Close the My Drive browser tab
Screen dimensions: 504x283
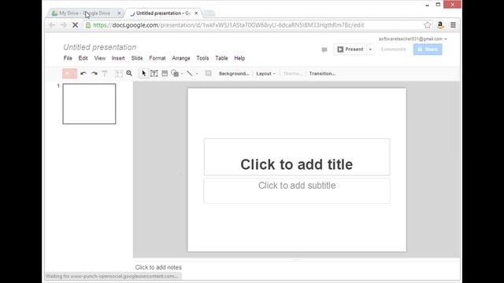point(119,13)
